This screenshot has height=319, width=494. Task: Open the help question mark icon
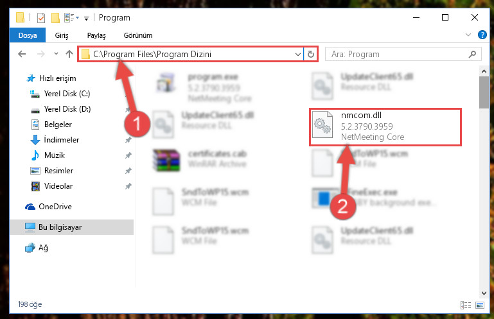[x=482, y=35]
